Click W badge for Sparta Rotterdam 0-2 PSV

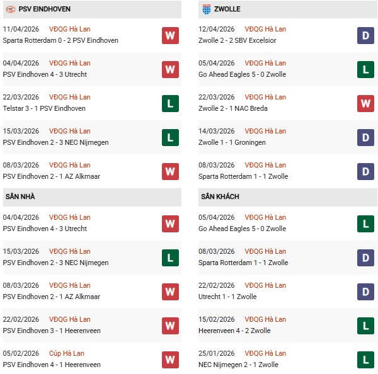point(170,35)
